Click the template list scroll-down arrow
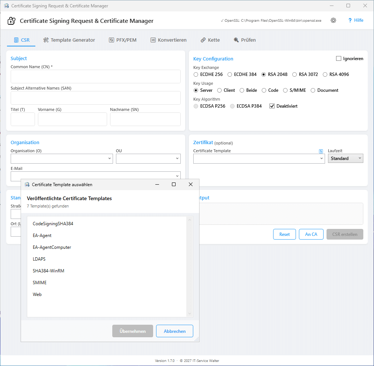The width and height of the screenshot is (374, 366). tap(190, 313)
